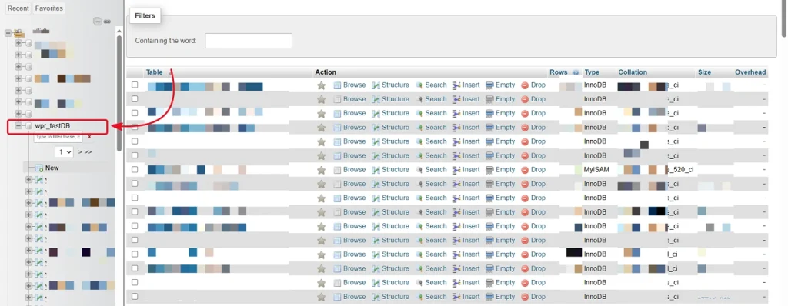Click the link-with-main-panel chain icon
This screenshot has height=306, width=788.
[x=107, y=22]
